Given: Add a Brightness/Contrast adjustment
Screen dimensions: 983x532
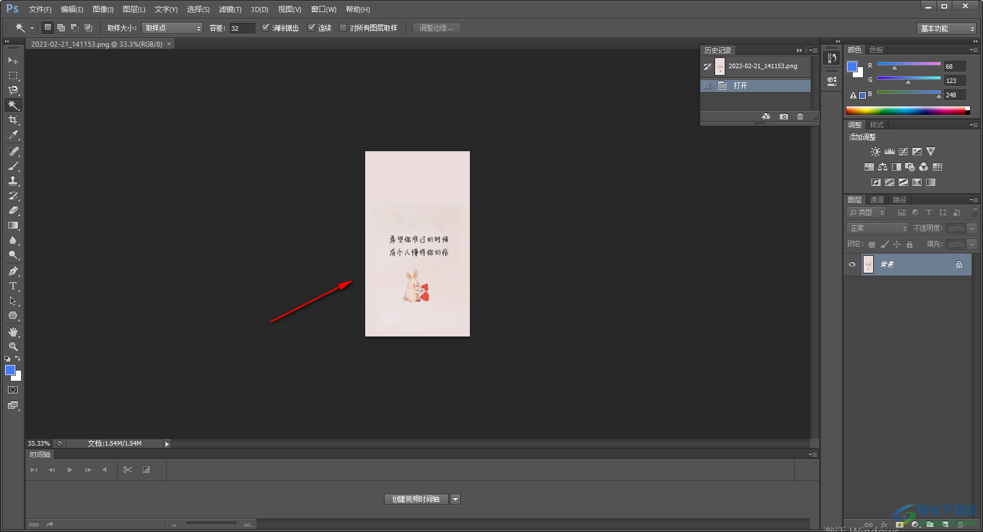Looking at the screenshot, I should point(875,152).
